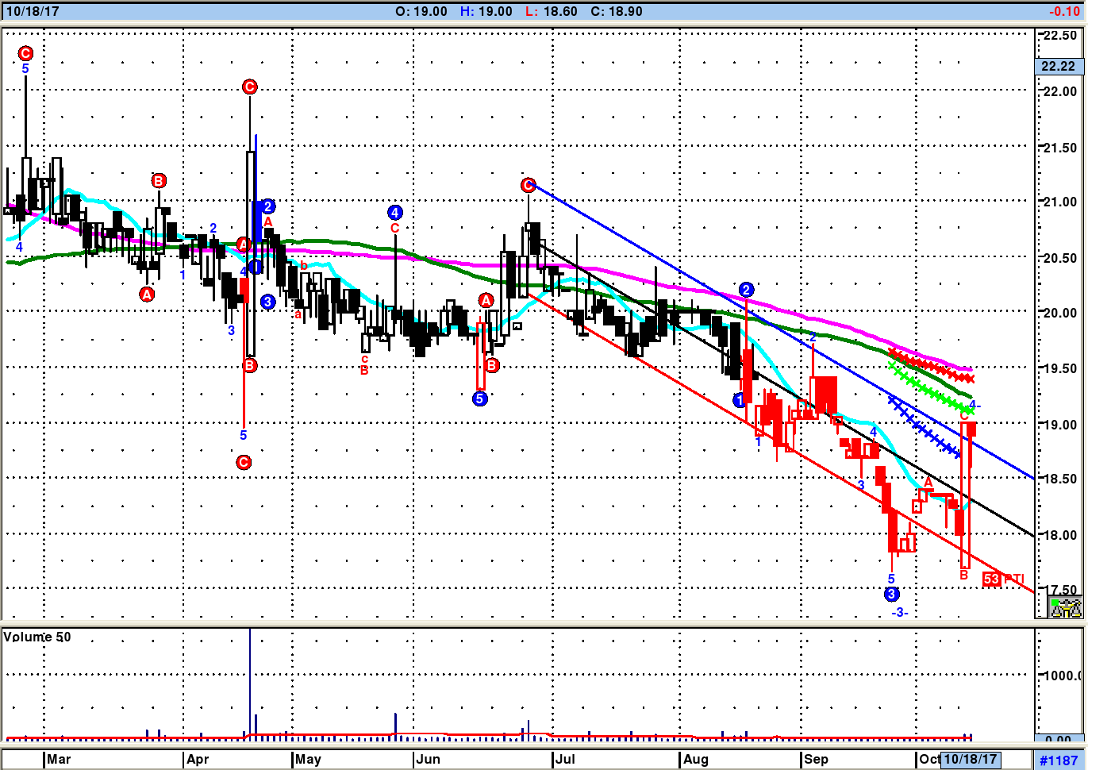This screenshot has height=770, width=1111.
Task: Click the -0.10 change value in header
Action: click(1063, 11)
